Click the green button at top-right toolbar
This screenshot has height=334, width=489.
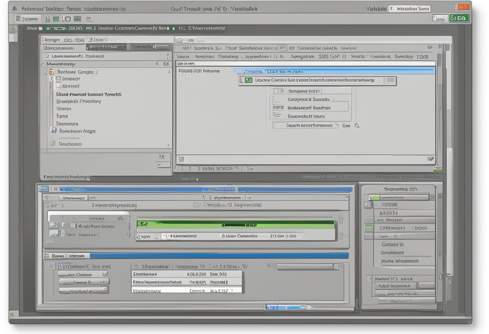[459, 18]
